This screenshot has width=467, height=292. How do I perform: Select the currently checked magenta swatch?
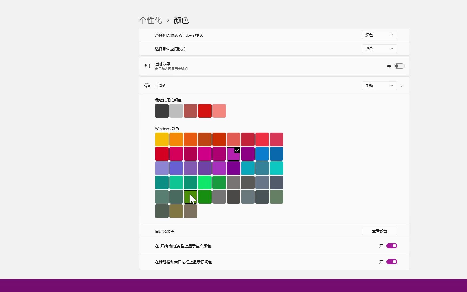(x=234, y=154)
